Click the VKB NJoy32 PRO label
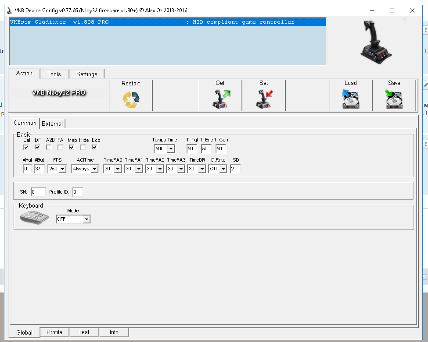The width and height of the screenshot is (428, 342). tap(59, 92)
